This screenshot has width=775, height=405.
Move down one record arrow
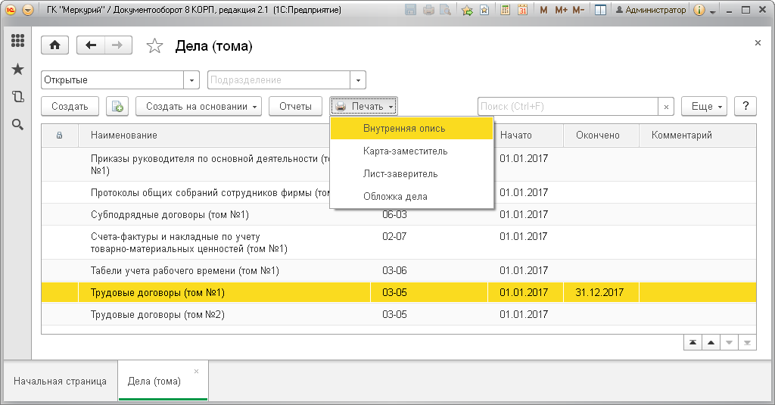coord(729,342)
